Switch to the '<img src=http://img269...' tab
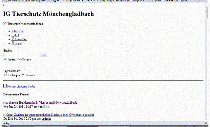Screen dimensions: 210x127 [125, 1]
